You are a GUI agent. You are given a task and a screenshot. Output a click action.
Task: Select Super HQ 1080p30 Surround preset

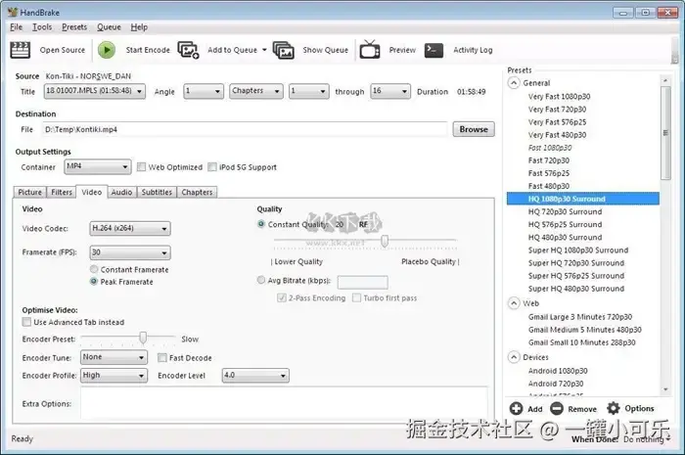(x=578, y=250)
